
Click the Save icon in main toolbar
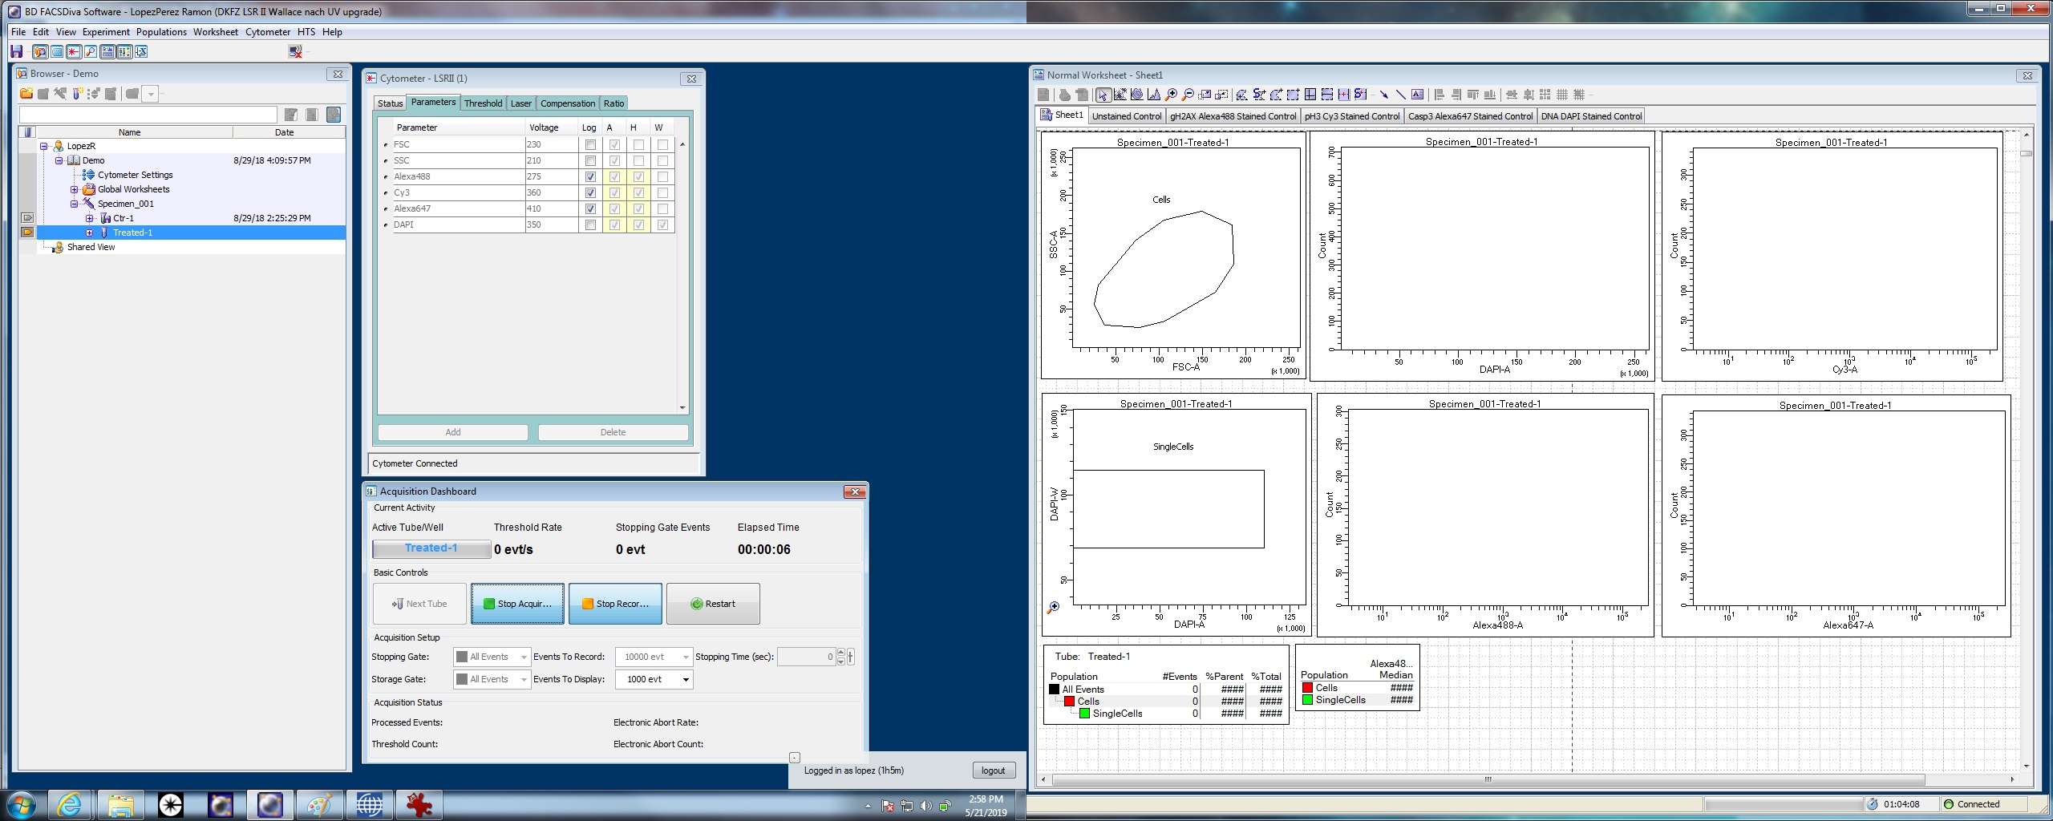[16, 52]
